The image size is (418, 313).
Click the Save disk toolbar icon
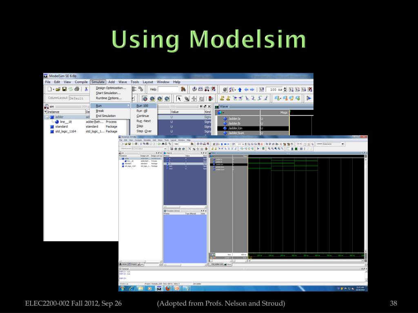click(64, 89)
